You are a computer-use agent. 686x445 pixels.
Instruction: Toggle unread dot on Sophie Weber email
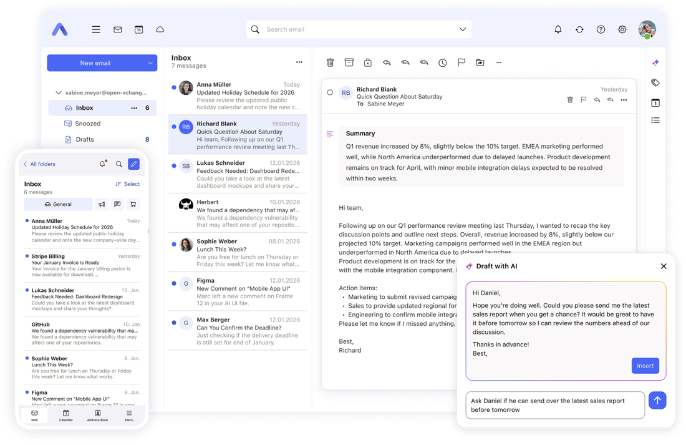pyautogui.click(x=174, y=245)
